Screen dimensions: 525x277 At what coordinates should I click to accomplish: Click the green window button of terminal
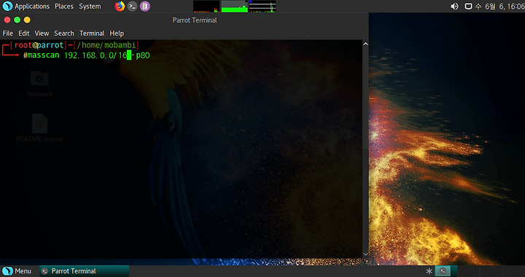17,20
